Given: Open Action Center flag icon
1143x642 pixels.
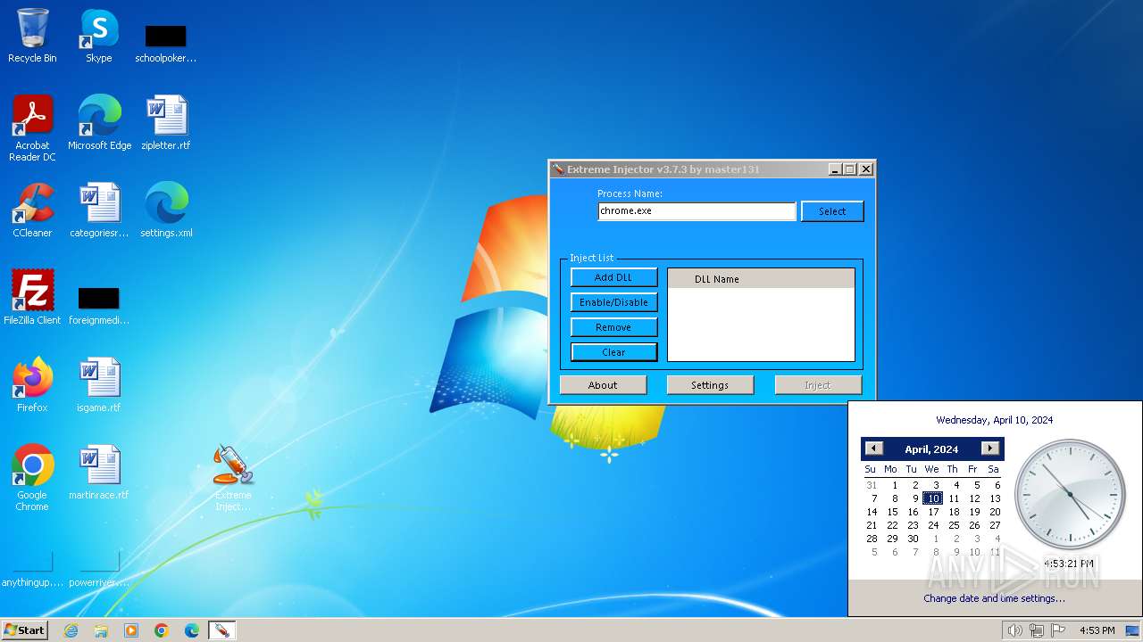Looking at the screenshot, I should [x=1058, y=630].
